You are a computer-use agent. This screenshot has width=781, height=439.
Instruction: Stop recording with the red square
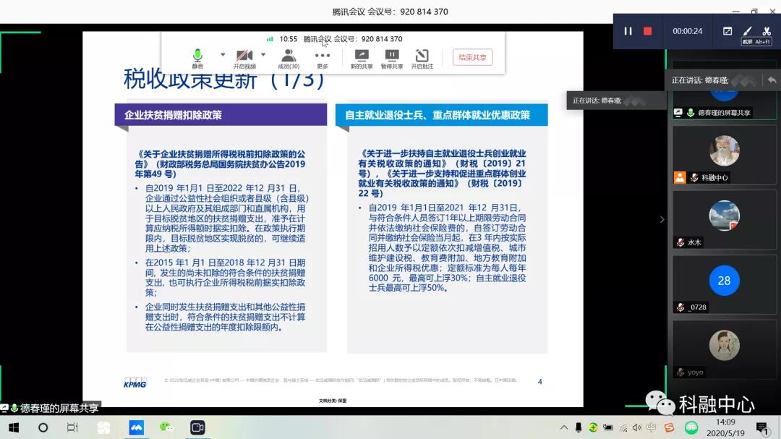click(648, 31)
